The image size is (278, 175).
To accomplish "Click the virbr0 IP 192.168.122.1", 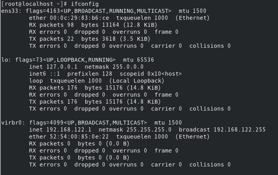I will [x=69, y=130].
